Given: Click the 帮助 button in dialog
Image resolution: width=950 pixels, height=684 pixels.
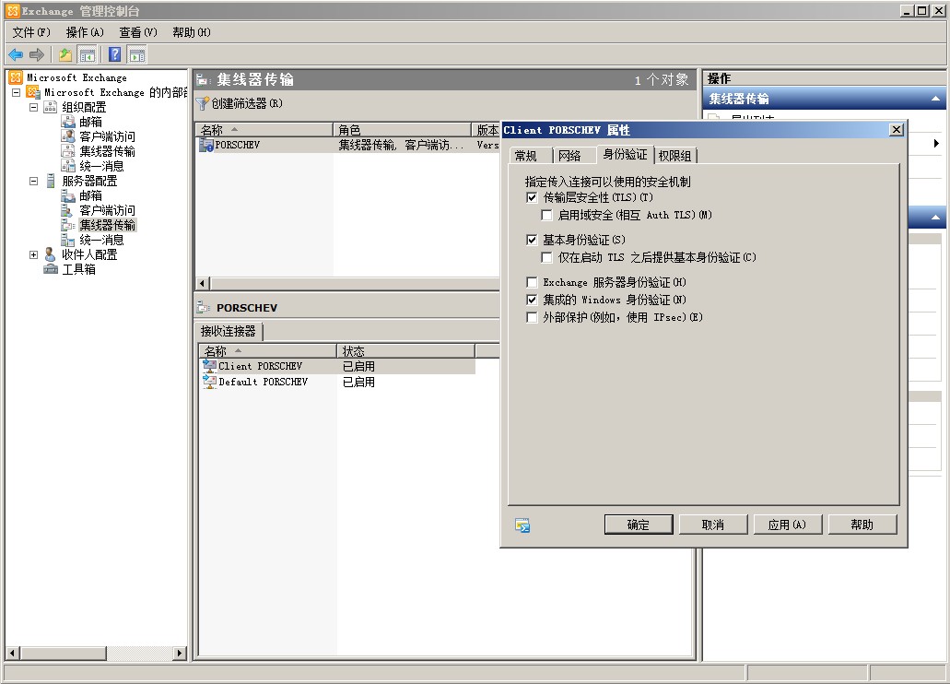Looking at the screenshot, I should point(862,525).
